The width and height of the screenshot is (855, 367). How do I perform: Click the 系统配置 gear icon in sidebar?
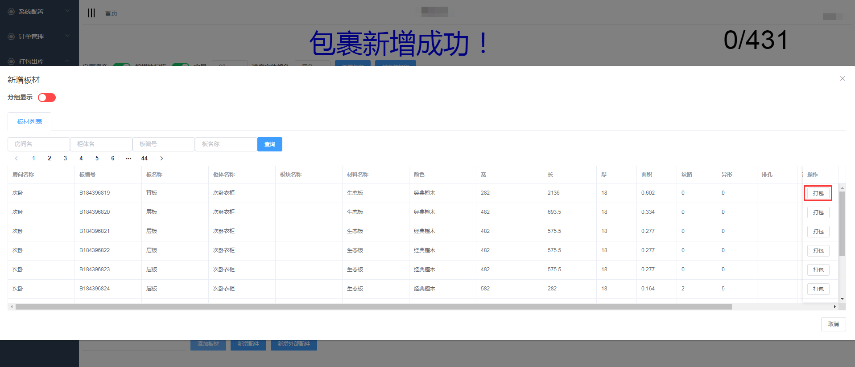(x=11, y=12)
